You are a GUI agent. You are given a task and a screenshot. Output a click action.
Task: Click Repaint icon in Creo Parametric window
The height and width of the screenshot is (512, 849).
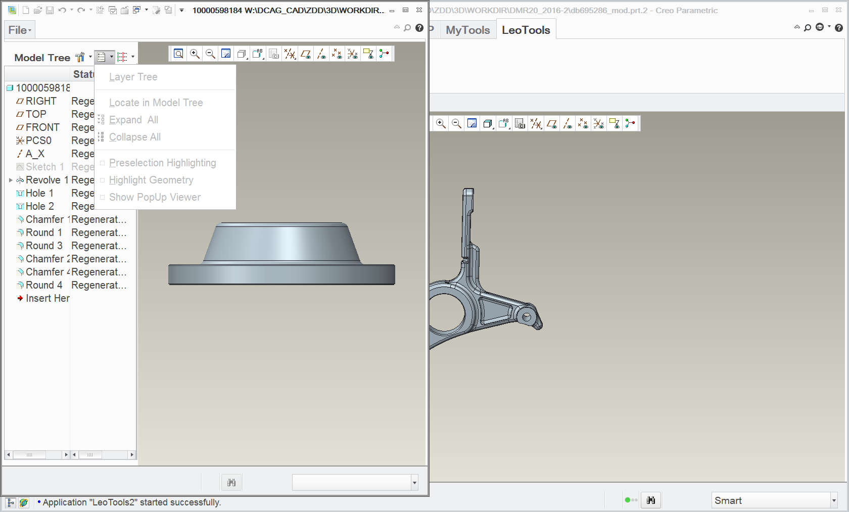472,123
